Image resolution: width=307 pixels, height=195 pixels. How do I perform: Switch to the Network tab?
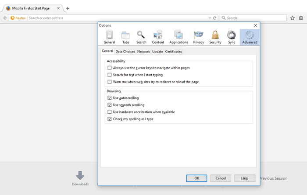click(x=143, y=52)
